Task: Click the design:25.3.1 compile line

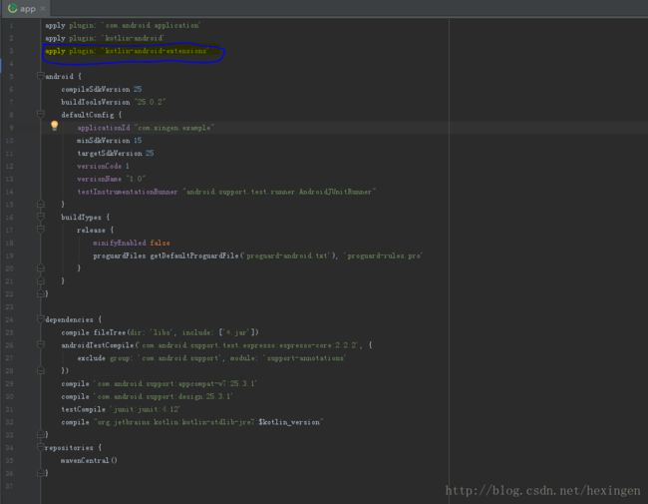Action: coord(148,396)
